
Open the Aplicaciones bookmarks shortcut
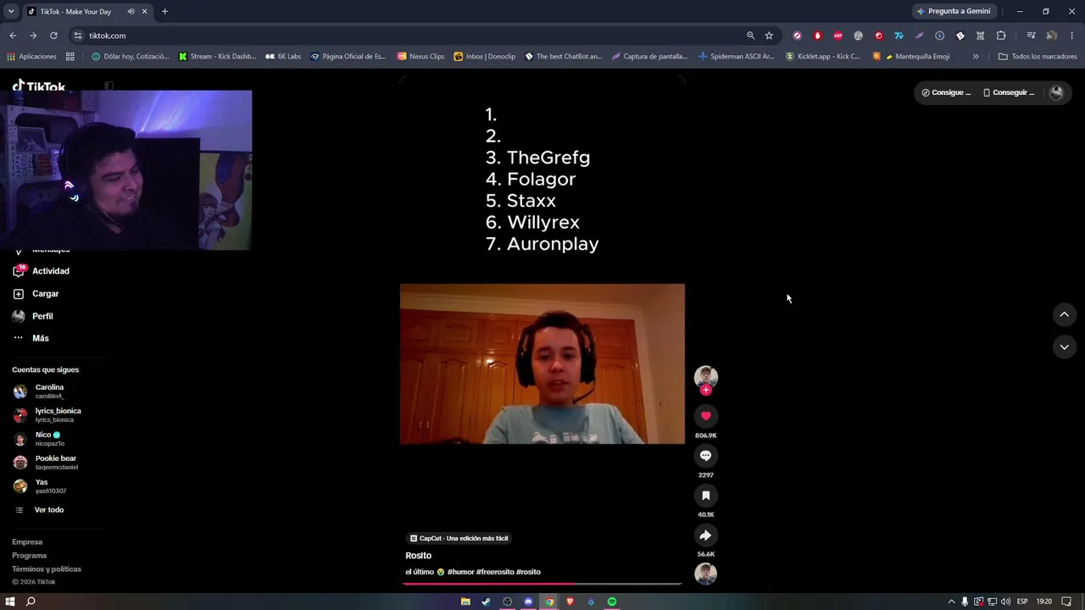click(31, 57)
